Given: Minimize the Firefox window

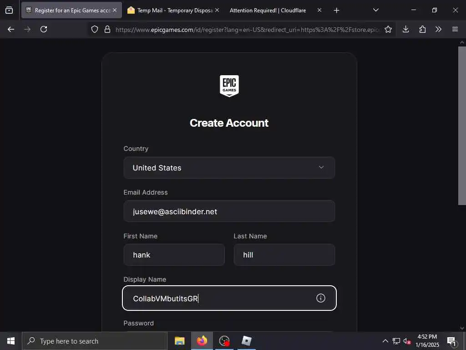Looking at the screenshot, I should coord(414,10).
